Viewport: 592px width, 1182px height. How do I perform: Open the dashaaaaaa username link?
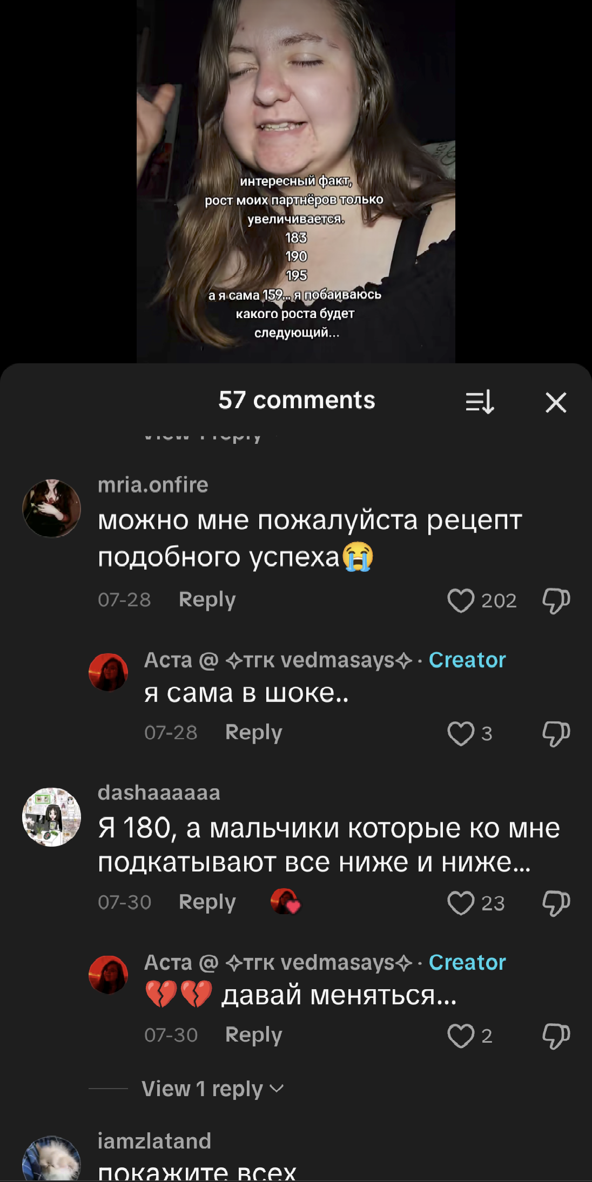[159, 793]
